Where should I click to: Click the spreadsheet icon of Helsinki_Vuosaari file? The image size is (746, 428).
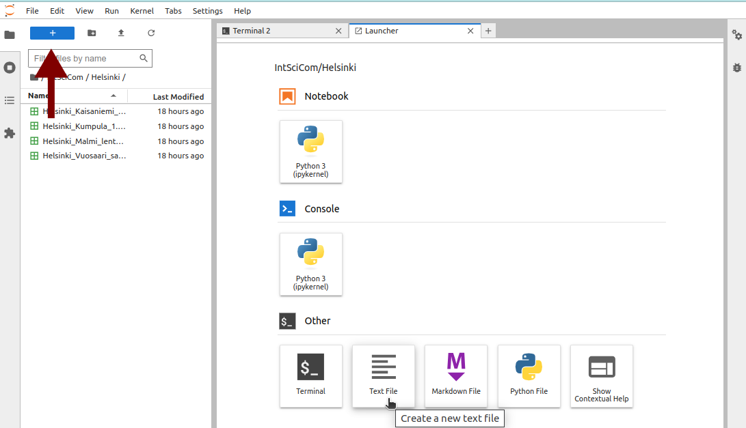click(34, 156)
